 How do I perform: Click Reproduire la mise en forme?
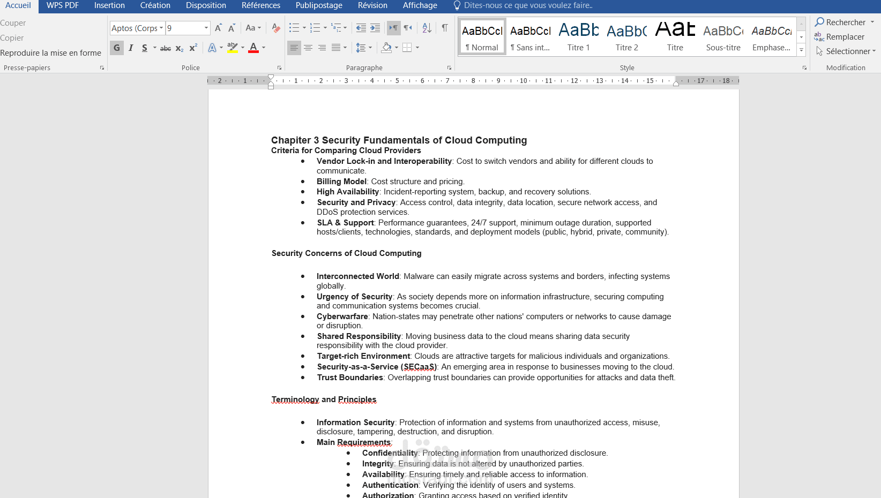[x=51, y=53]
